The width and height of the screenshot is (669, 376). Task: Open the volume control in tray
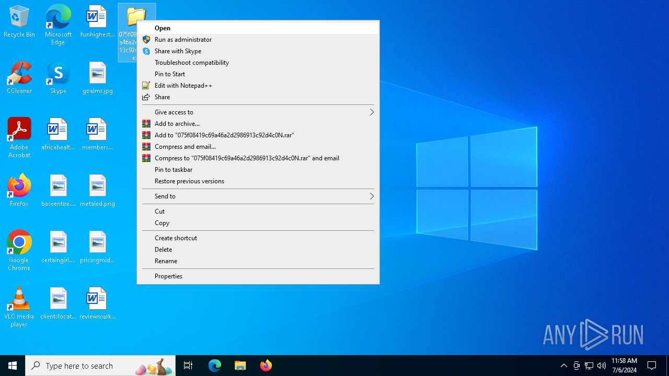point(602,366)
